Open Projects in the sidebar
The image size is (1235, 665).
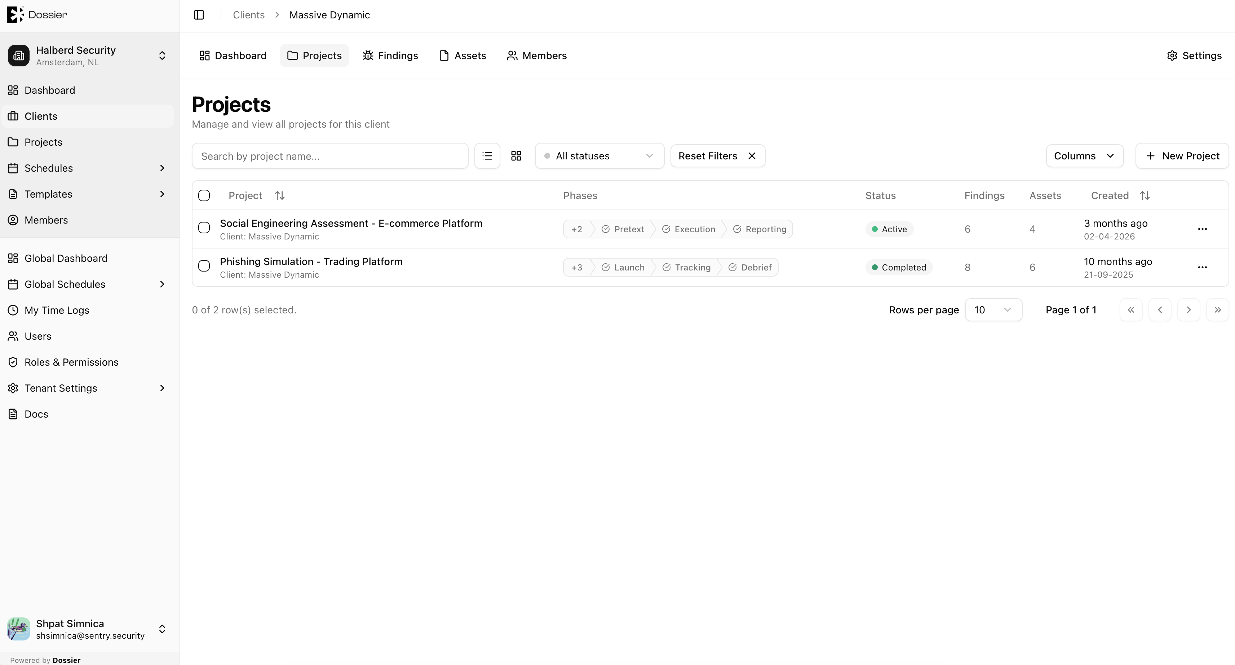pyautogui.click(x=87, y=142)
